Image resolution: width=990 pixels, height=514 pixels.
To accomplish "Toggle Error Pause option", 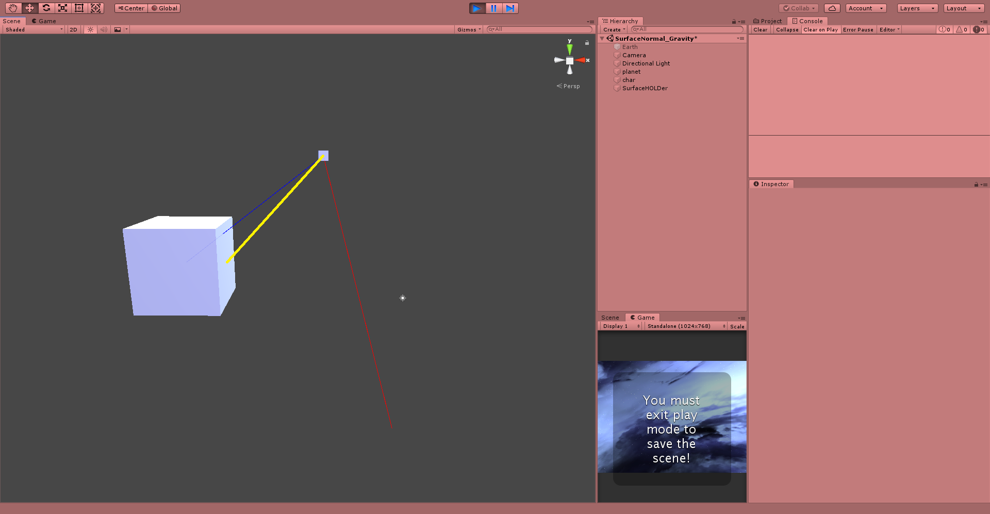I will coord(859,30).
